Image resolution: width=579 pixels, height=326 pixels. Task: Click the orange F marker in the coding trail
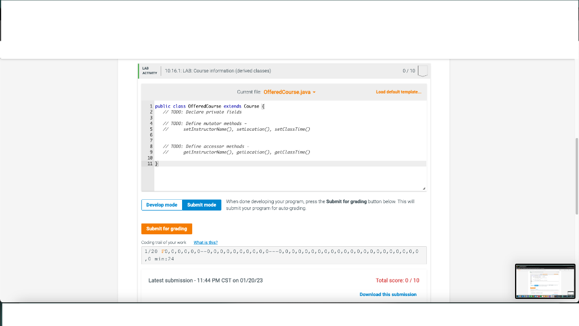tap(162, 251)
